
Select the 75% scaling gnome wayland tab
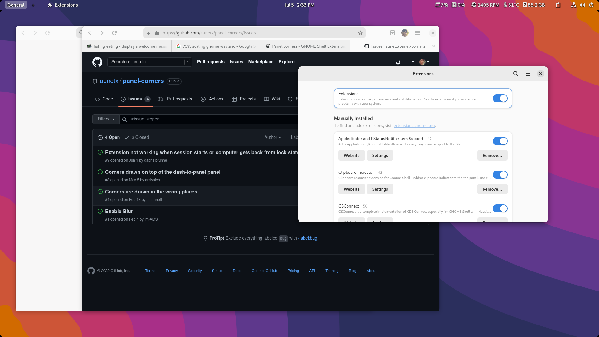pos(216,46)
